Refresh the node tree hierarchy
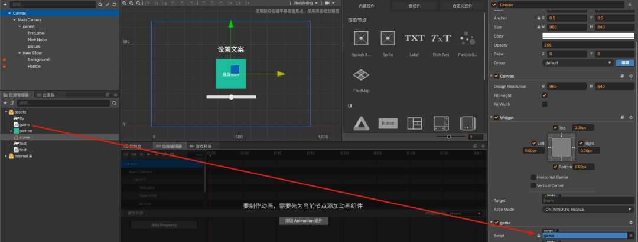Viewport: 638px width, 242px height. [x=115, y=4]
